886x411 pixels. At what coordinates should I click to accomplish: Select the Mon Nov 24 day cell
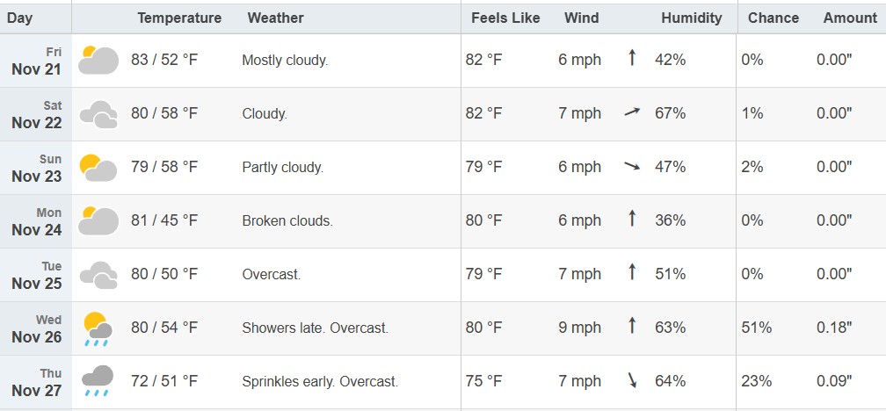click(x=37, y=221)
